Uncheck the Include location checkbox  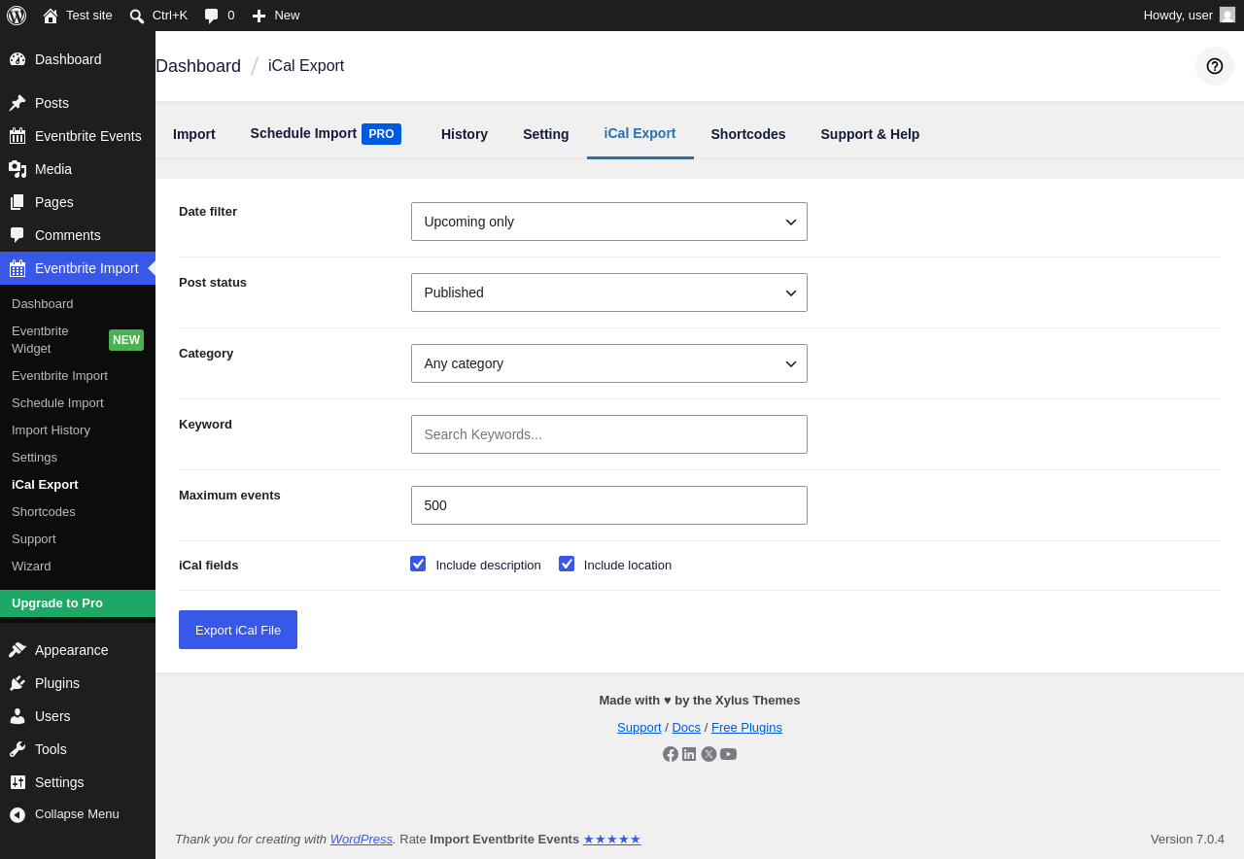[x=567, y=564]
